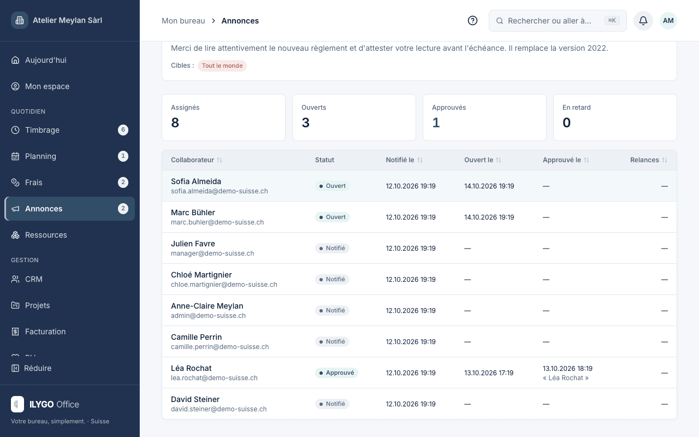
Task: Click the Approuvés stat card
Action: point(484,117)
